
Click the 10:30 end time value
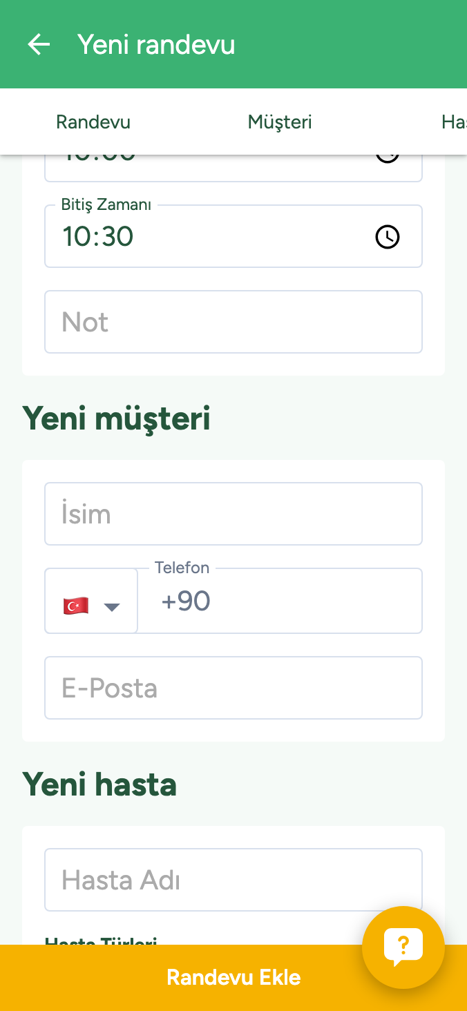(x=98, y=237)
